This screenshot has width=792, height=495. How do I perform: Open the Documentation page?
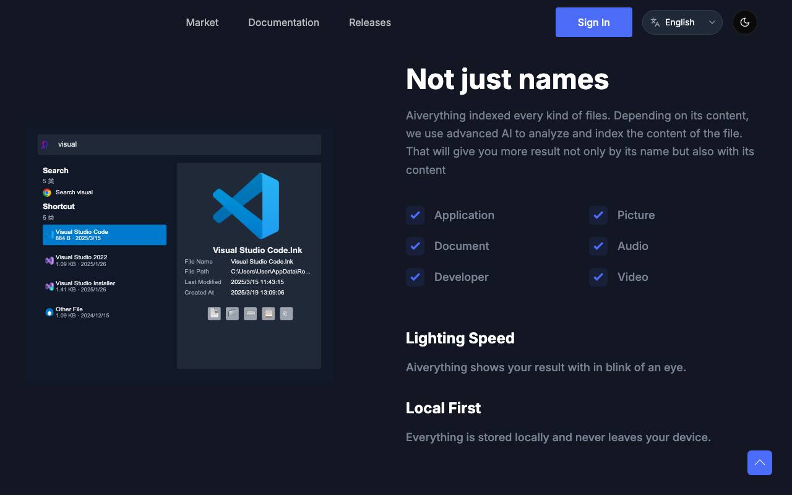tap(283, 22)
